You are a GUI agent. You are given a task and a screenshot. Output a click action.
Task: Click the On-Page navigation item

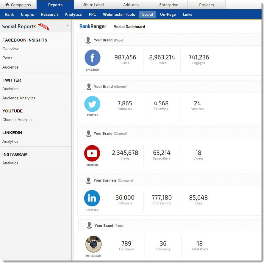168,14
